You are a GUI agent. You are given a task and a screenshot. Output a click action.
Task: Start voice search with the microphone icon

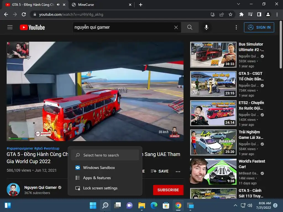pyautogui.click(x=206, y=27)
